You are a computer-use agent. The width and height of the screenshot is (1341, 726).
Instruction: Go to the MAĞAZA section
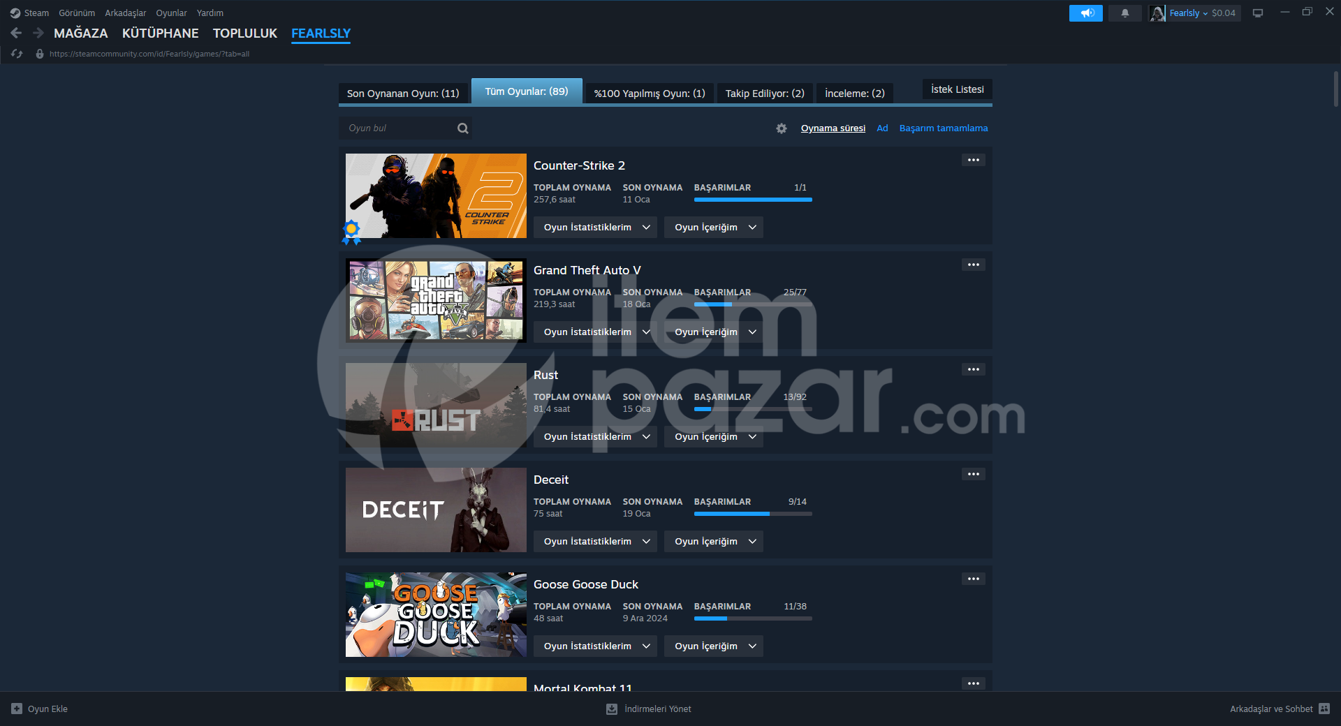pyautogui.click(x=81, y=34)
